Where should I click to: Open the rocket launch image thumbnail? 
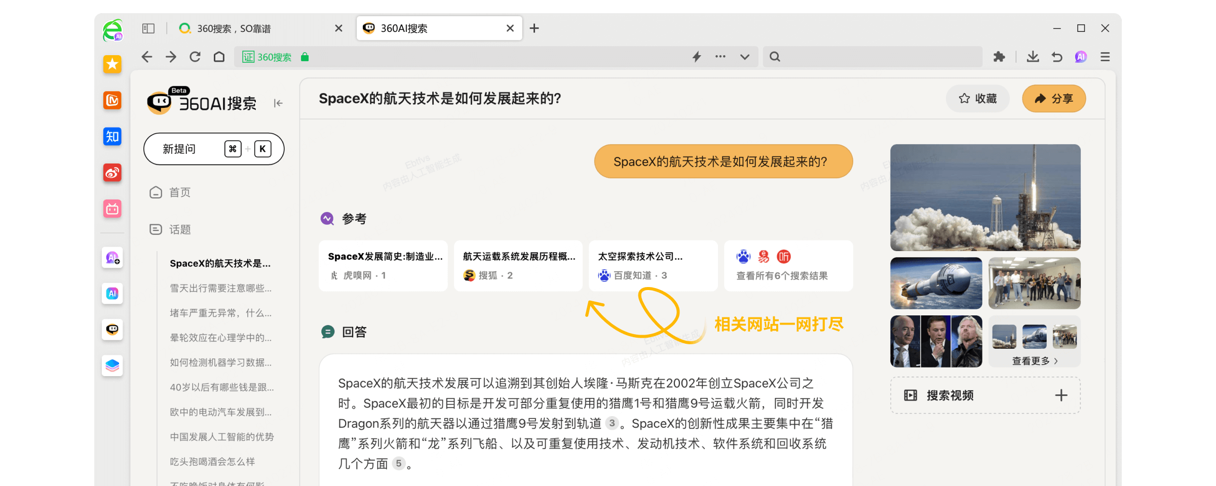pos(985,197)
